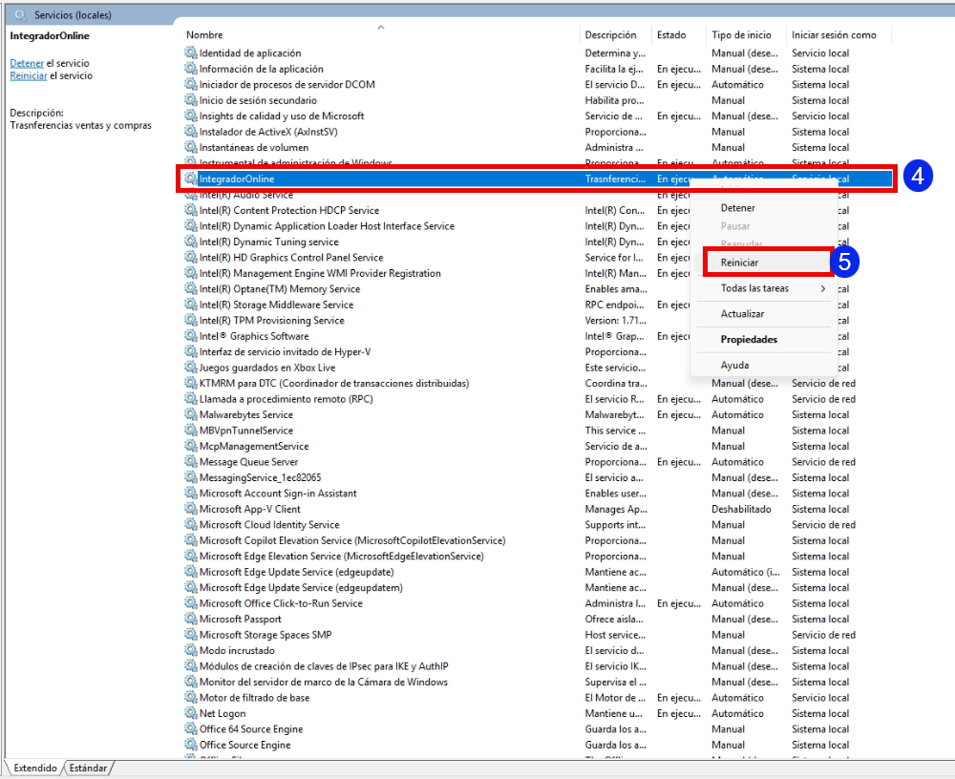955x779 pixels.
Task: Expand the Todas las tareas submenu arrow
Action: point(823,288)
